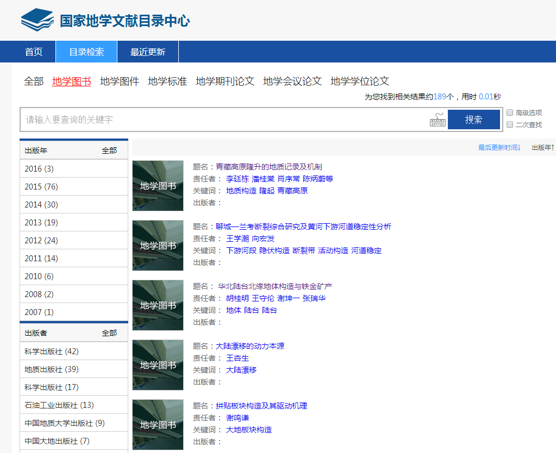The height and width of the screenshot is (453, 556).
Task: Switch to 最近更新 navigation tab
Action: point(147,52)
